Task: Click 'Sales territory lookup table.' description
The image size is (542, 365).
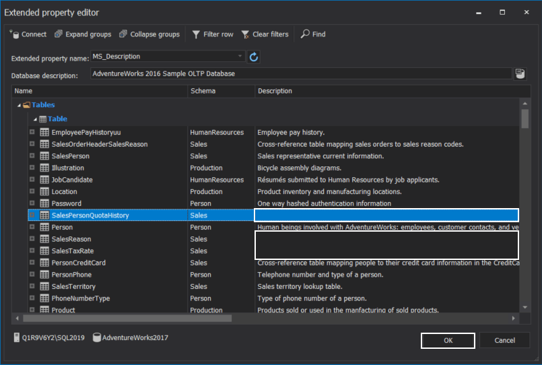Action: pyautogui.click(x=300, y=286)
